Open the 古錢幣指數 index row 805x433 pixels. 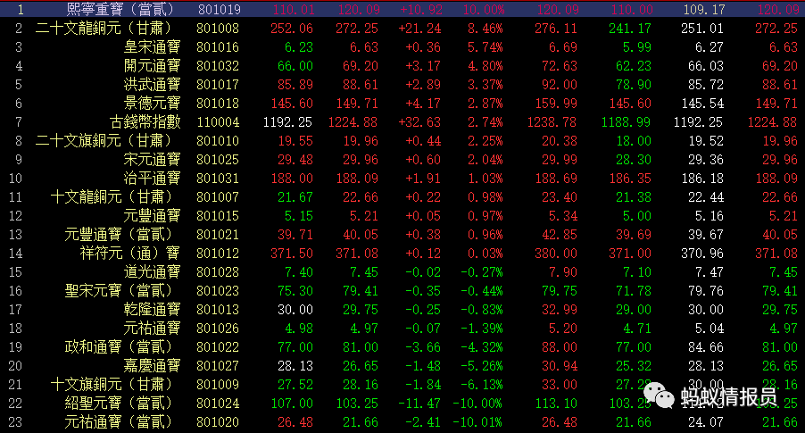145,122
